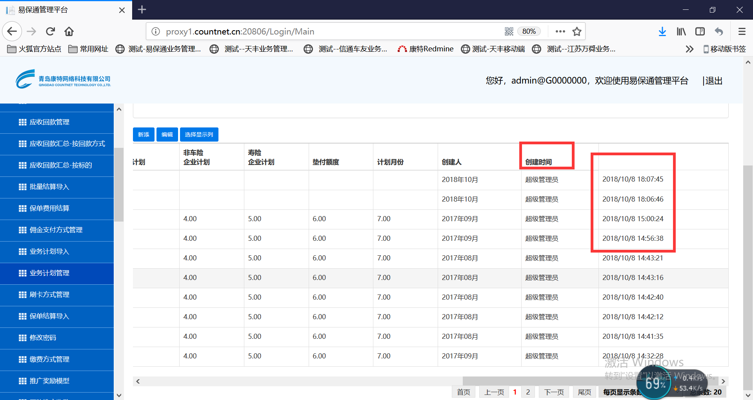Click the Firefox reload page icon
This screenshot has width=753, height=400.
50,31
